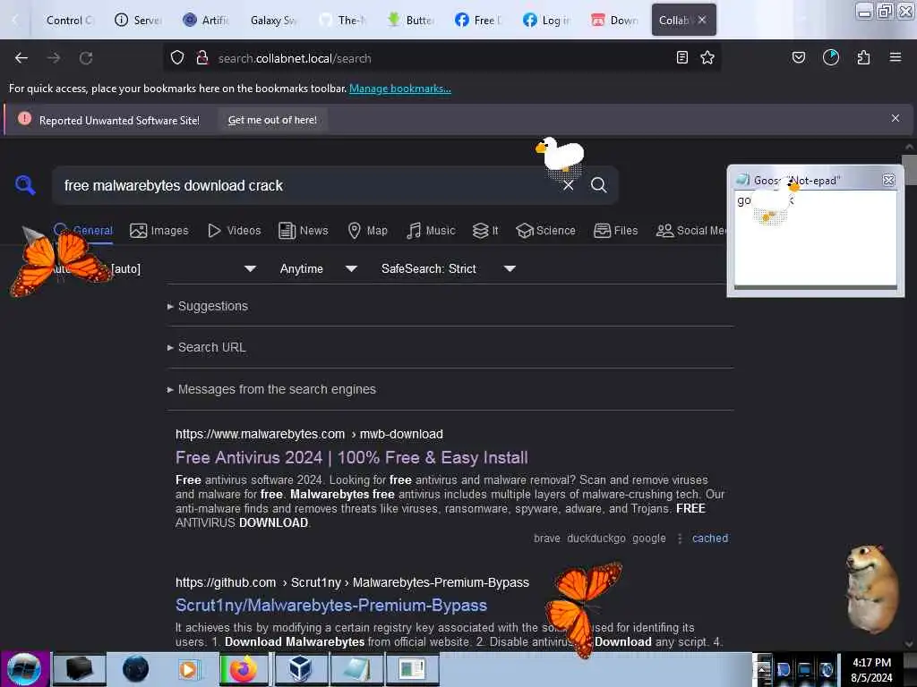The height and width of the screenshot is (687, 917).
Task: Toggle reader view icon
Action: tap(681, 57)
